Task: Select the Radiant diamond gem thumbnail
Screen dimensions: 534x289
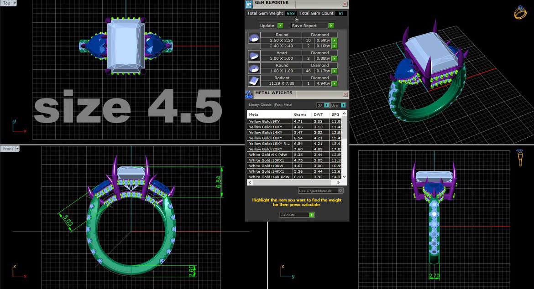Action: tap(254, 81)
